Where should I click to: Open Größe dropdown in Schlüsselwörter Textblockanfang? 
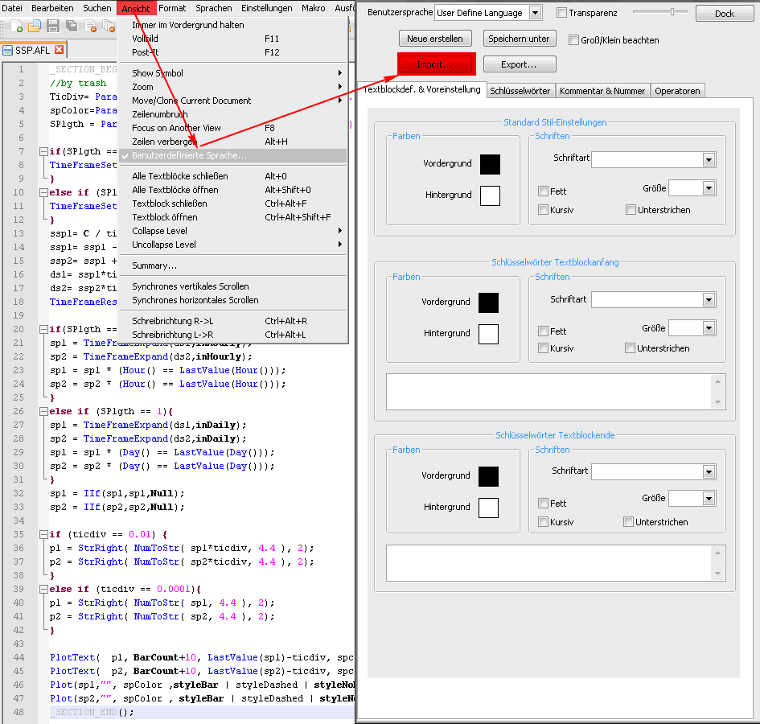point(708,328)
